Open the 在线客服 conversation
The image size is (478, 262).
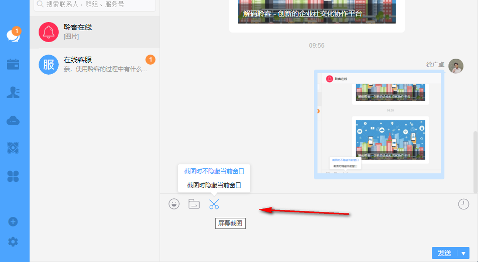94,64
